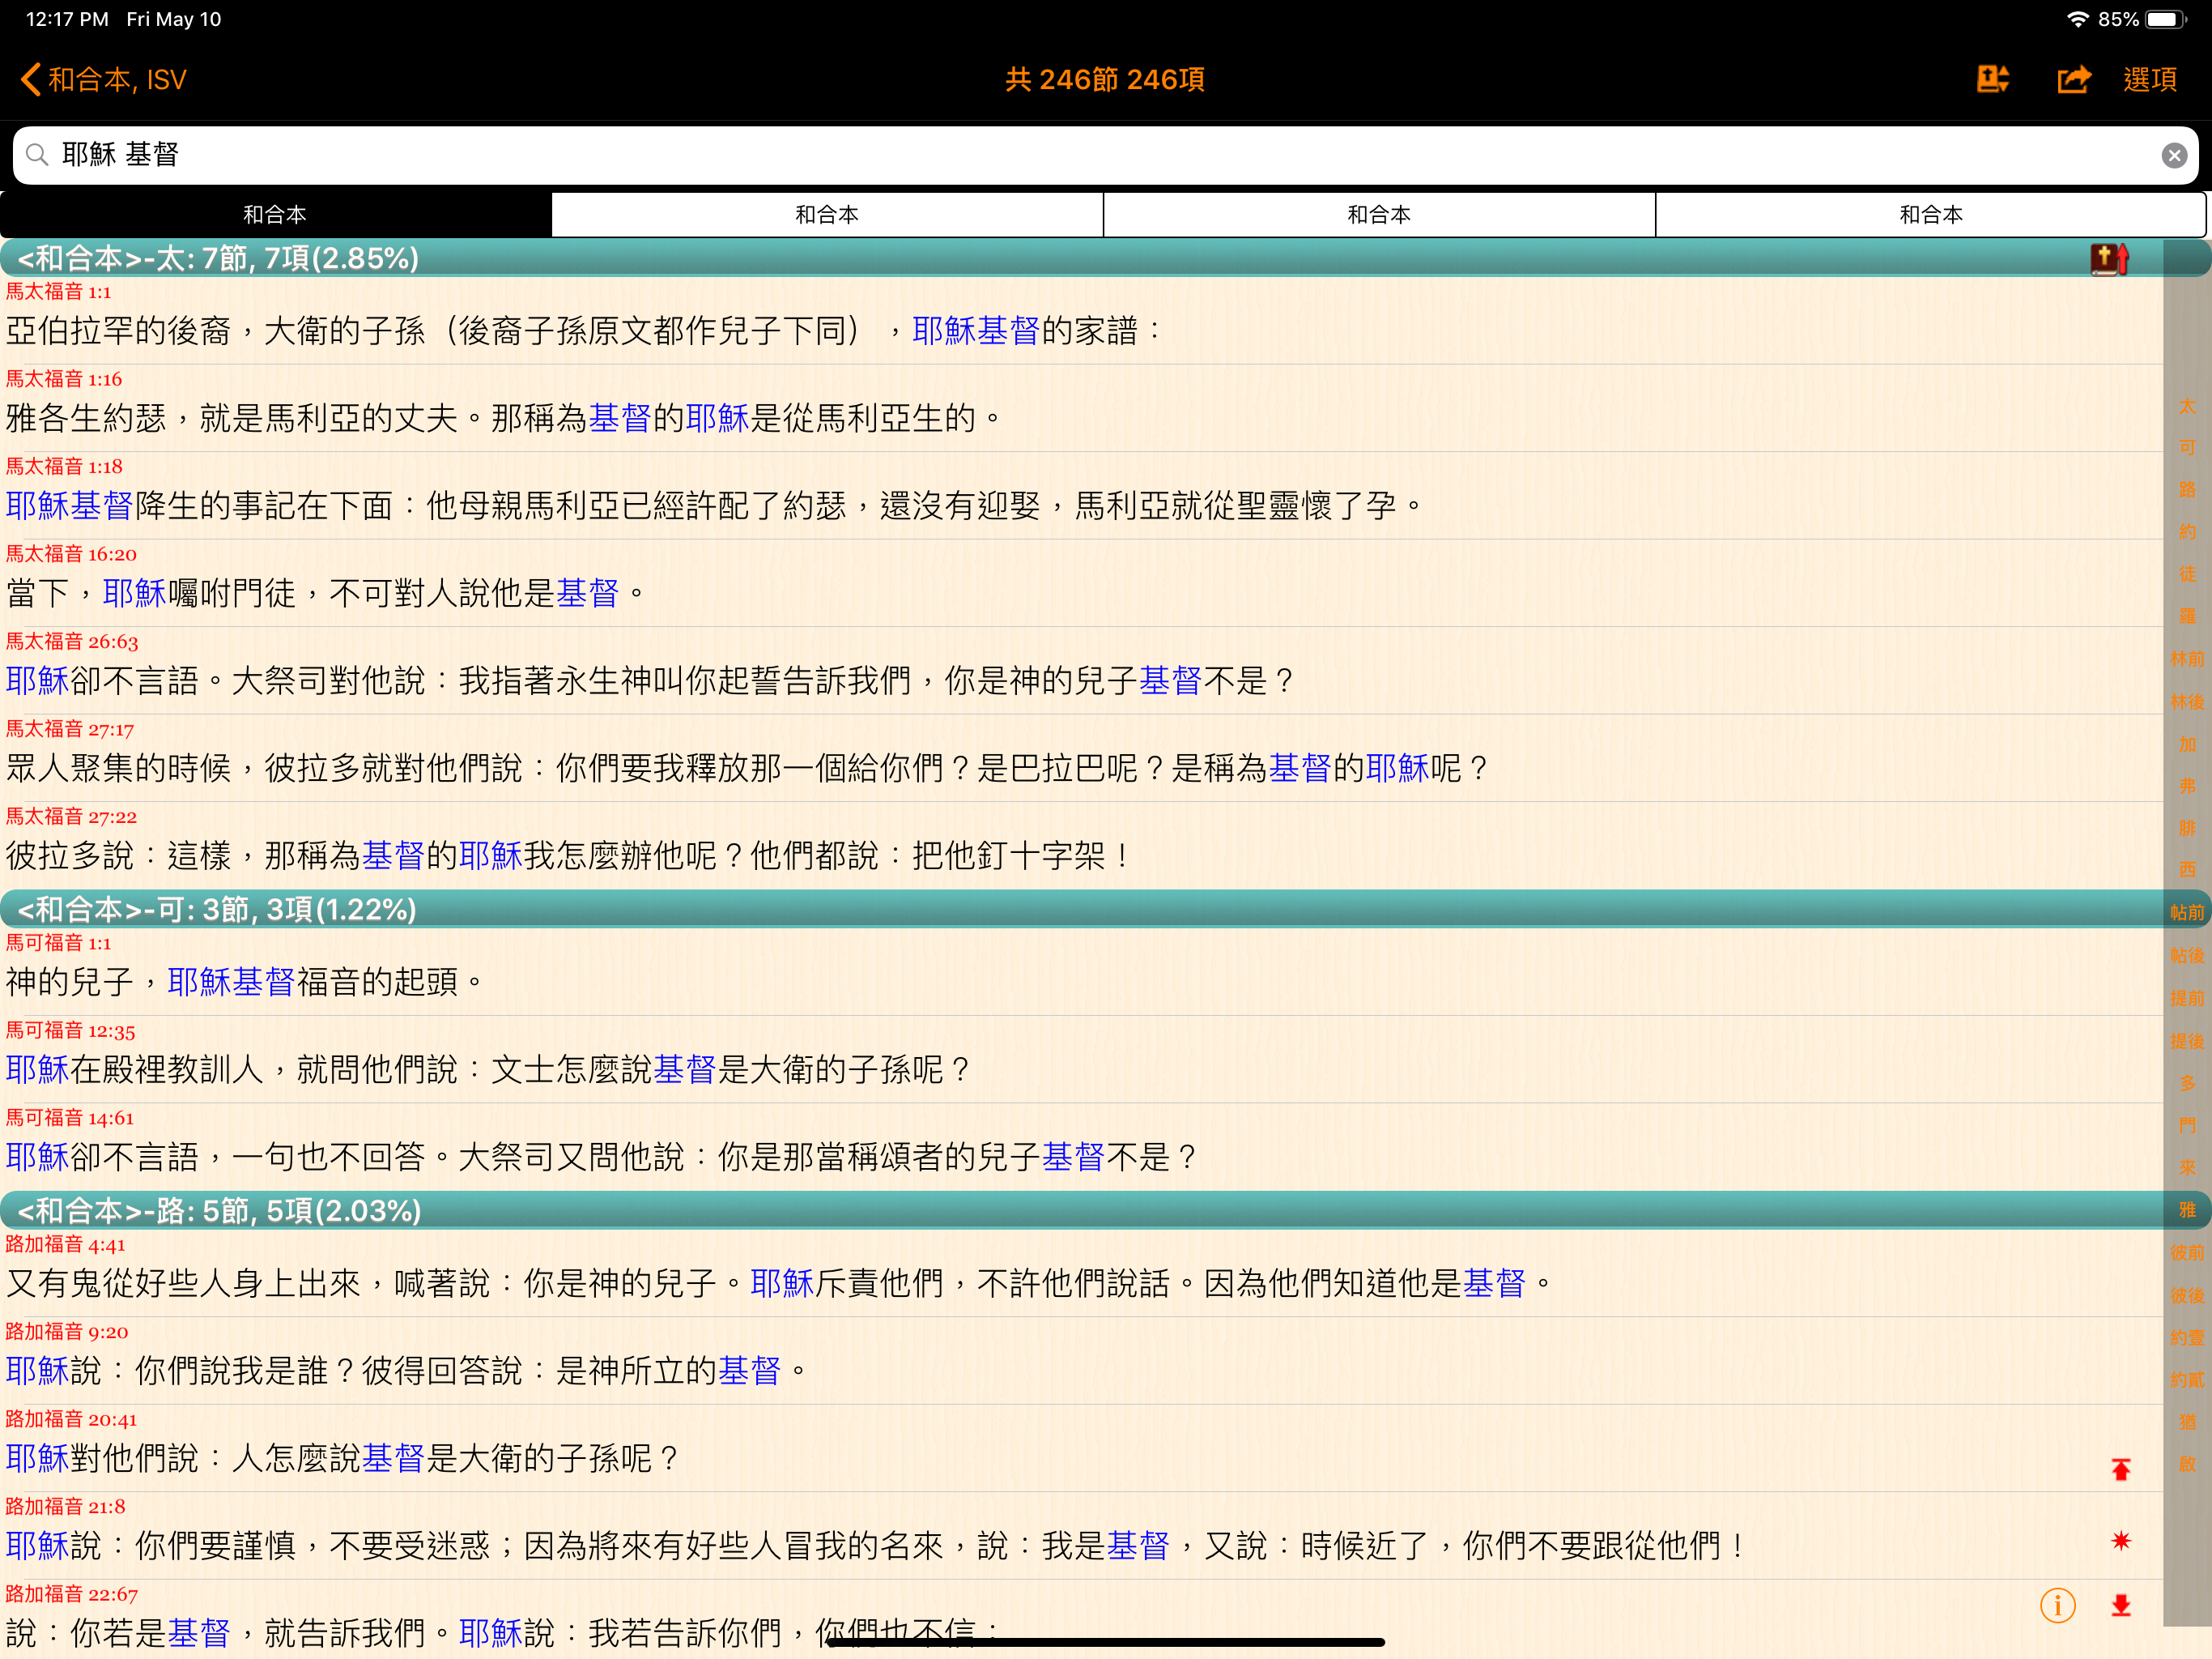
Task: Open verse reference 馬太福音 27:22
Action: pos(71,817)
